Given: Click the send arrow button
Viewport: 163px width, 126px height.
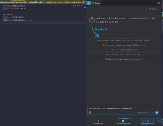Looking at the screenshot, I should (157, 113).
